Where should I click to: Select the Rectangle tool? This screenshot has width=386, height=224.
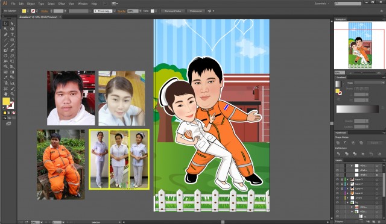coord(12,40)
